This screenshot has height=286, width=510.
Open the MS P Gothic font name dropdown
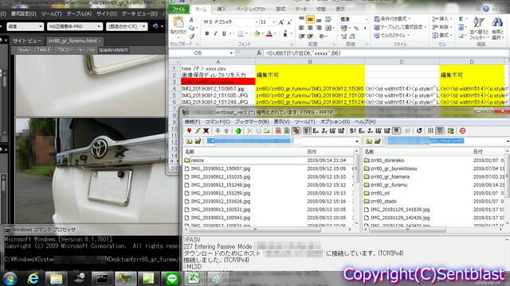[x=257, y=22]
